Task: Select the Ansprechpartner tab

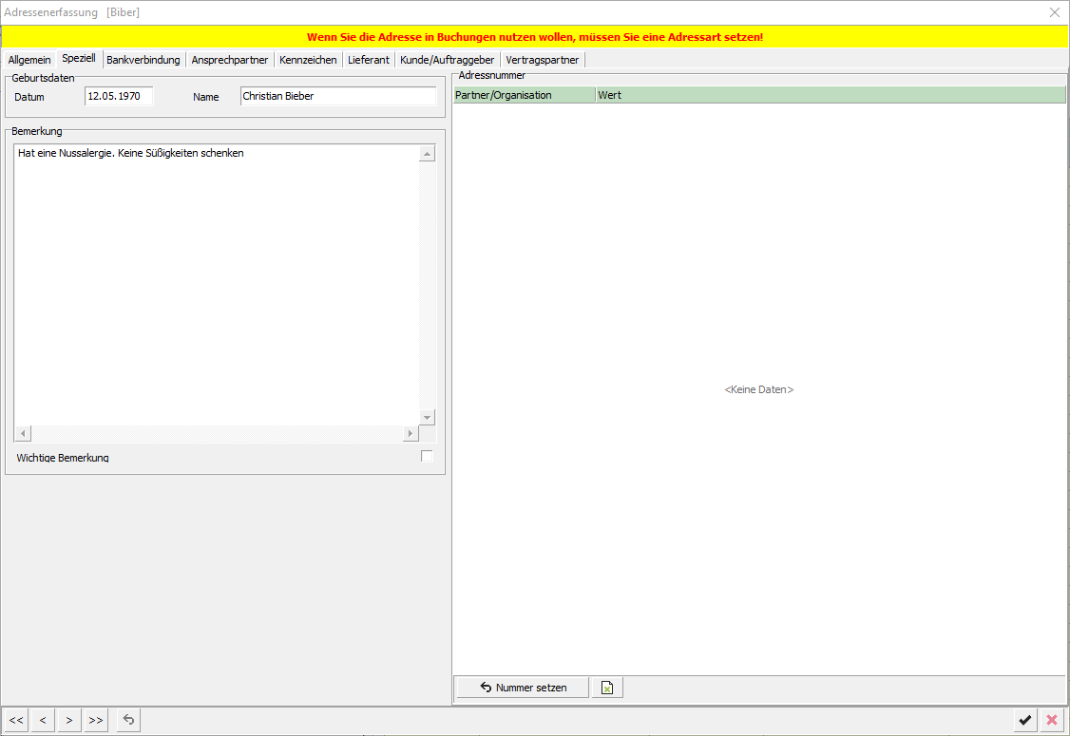Action: click(x=228, y=59)
